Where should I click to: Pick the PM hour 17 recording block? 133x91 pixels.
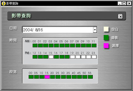(x=62, y=57)
